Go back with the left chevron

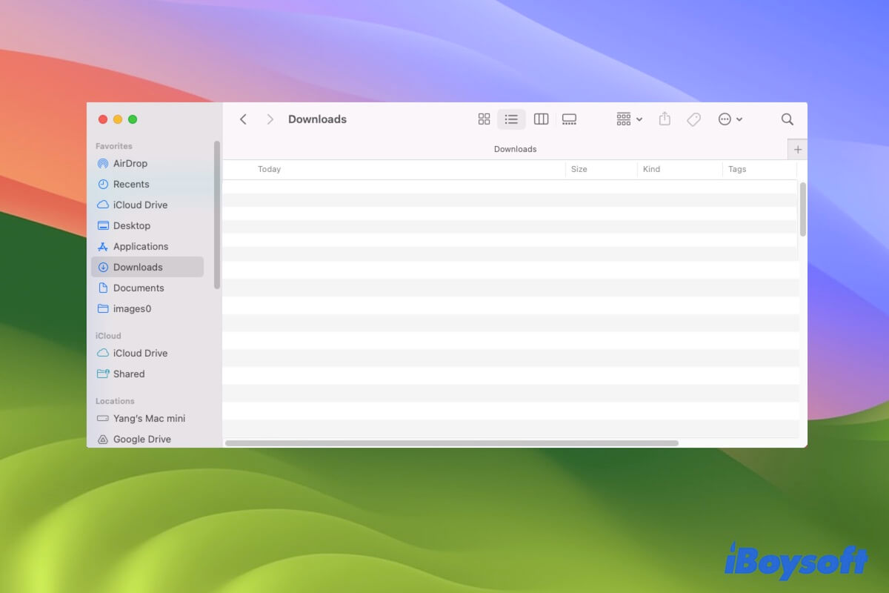[243, 119]
